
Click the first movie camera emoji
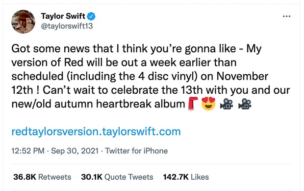tap(227, 104)
